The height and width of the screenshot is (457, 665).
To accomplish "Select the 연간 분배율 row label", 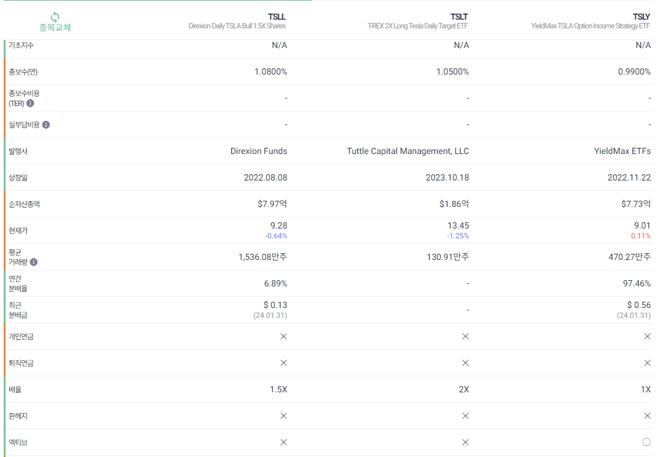I will tap(18, 283).
